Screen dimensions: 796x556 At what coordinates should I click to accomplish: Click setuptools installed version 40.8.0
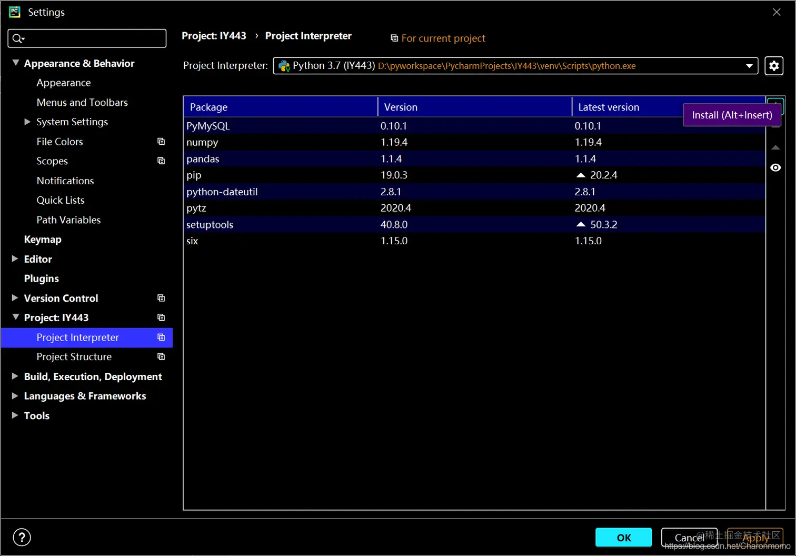(394, 224)
